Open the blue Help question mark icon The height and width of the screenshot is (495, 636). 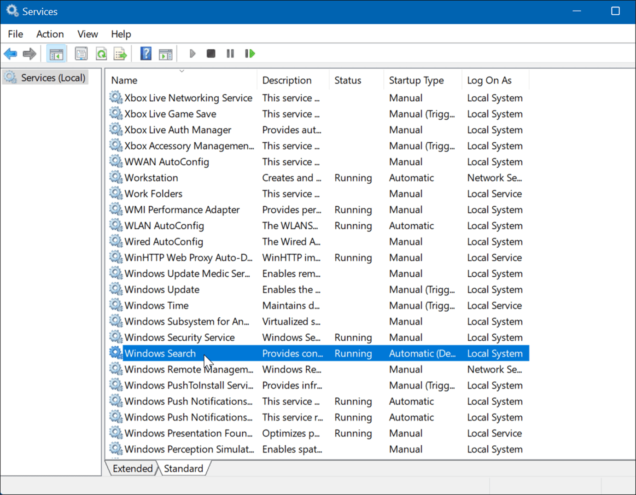point(146,54)
